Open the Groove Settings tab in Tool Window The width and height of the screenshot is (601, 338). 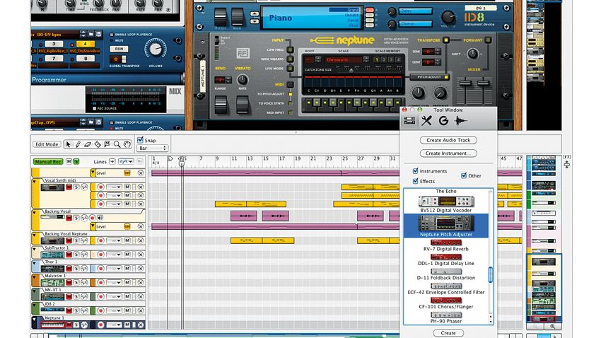click(x=443, y=121)
